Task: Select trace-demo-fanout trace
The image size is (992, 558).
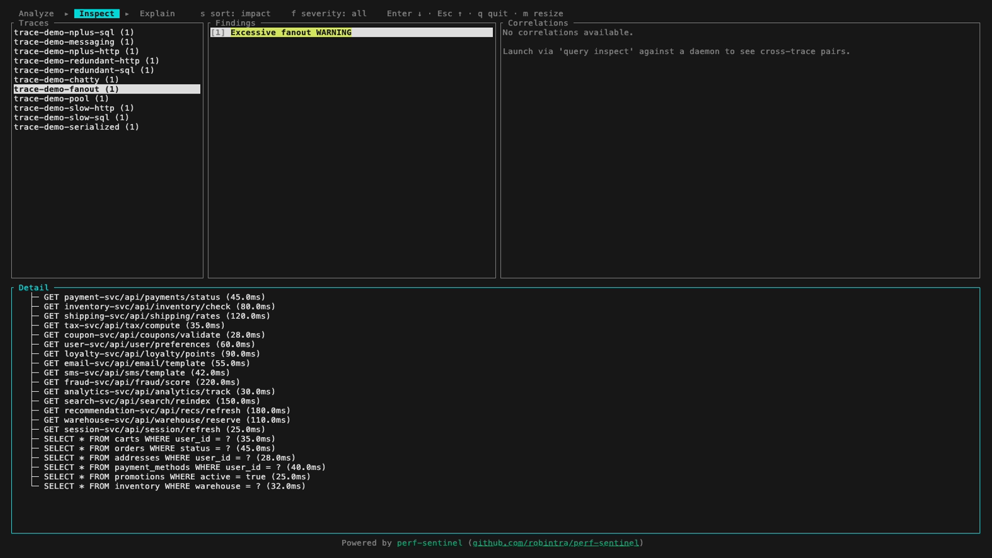Action: pyautogui.click(x=107, y=89)
